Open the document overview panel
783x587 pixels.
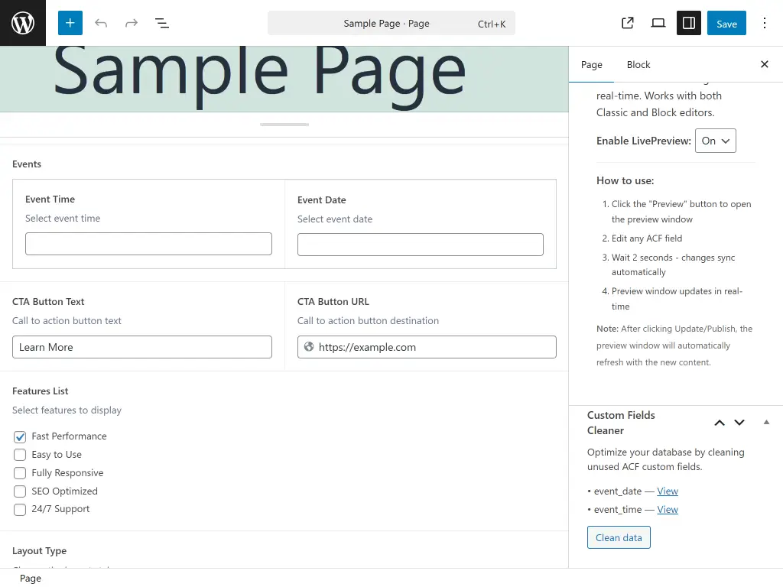click(162, 23)
